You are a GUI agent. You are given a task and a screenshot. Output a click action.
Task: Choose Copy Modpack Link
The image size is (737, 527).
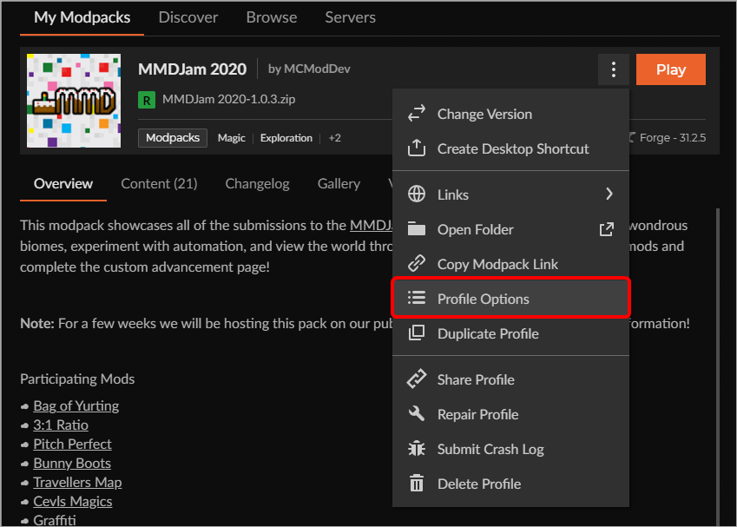511,264
